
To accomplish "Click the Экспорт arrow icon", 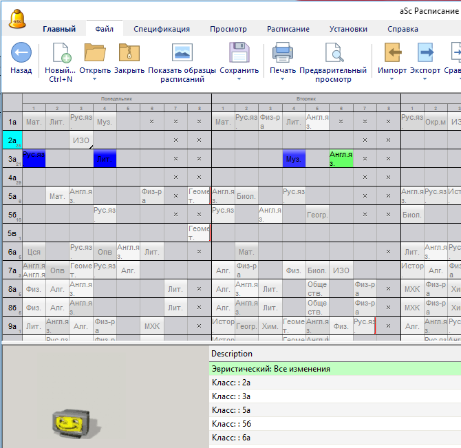I will 425,53.
